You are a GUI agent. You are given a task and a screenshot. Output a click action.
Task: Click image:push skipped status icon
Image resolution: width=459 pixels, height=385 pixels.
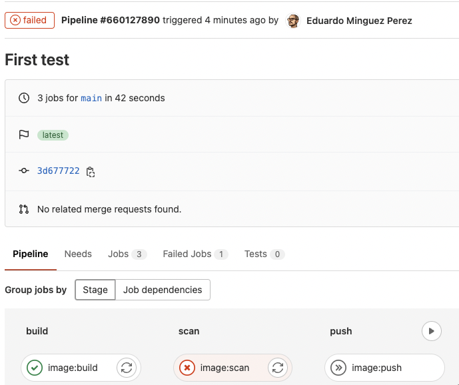point(338,368)
